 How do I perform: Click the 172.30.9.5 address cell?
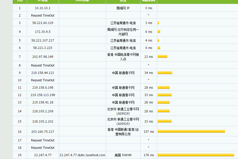coord(43,32)
